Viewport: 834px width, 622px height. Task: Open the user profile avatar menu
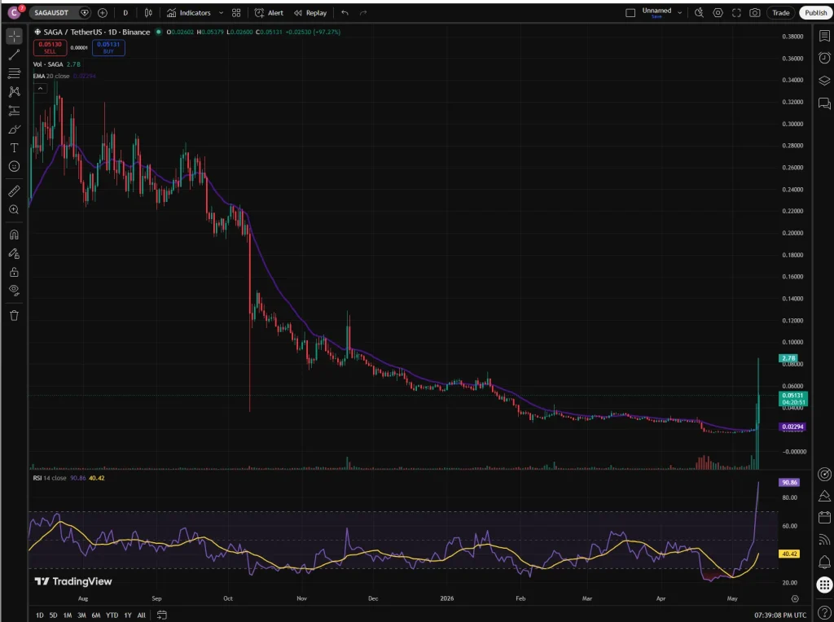[x=15, y=13]
